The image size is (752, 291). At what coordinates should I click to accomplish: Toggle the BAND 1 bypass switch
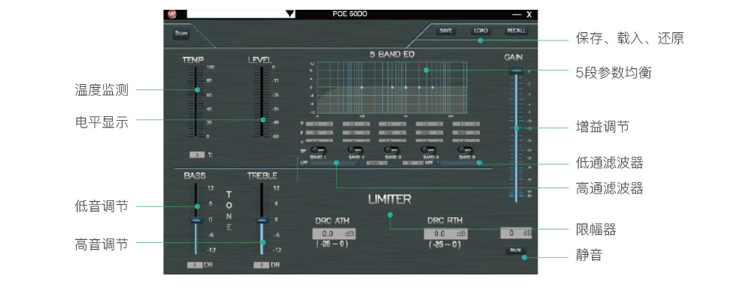(317, 150)
